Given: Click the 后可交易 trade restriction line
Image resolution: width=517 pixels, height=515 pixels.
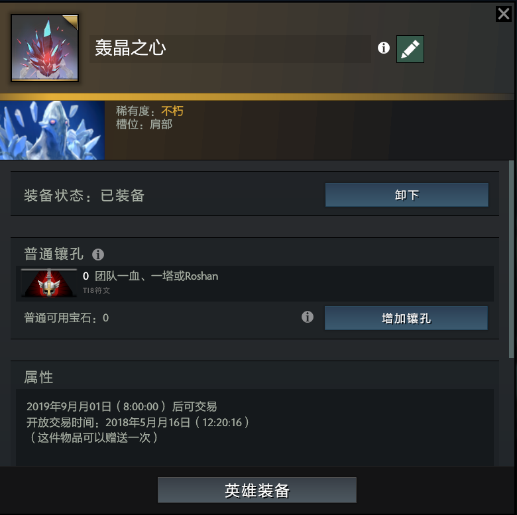Looking at the screenshot, I should (122, 406).
